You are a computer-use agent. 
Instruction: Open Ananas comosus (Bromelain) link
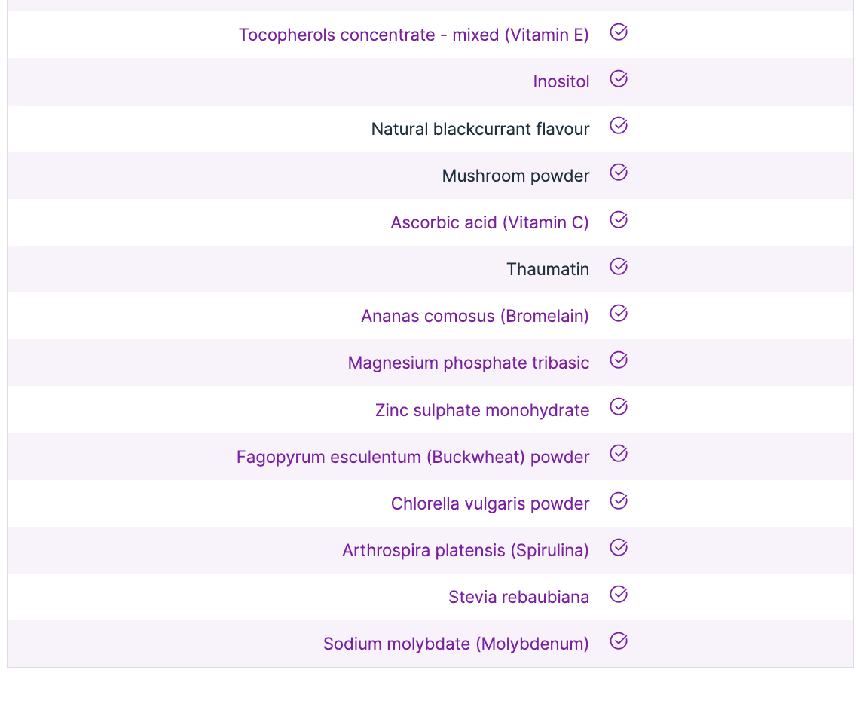(475, 316)
